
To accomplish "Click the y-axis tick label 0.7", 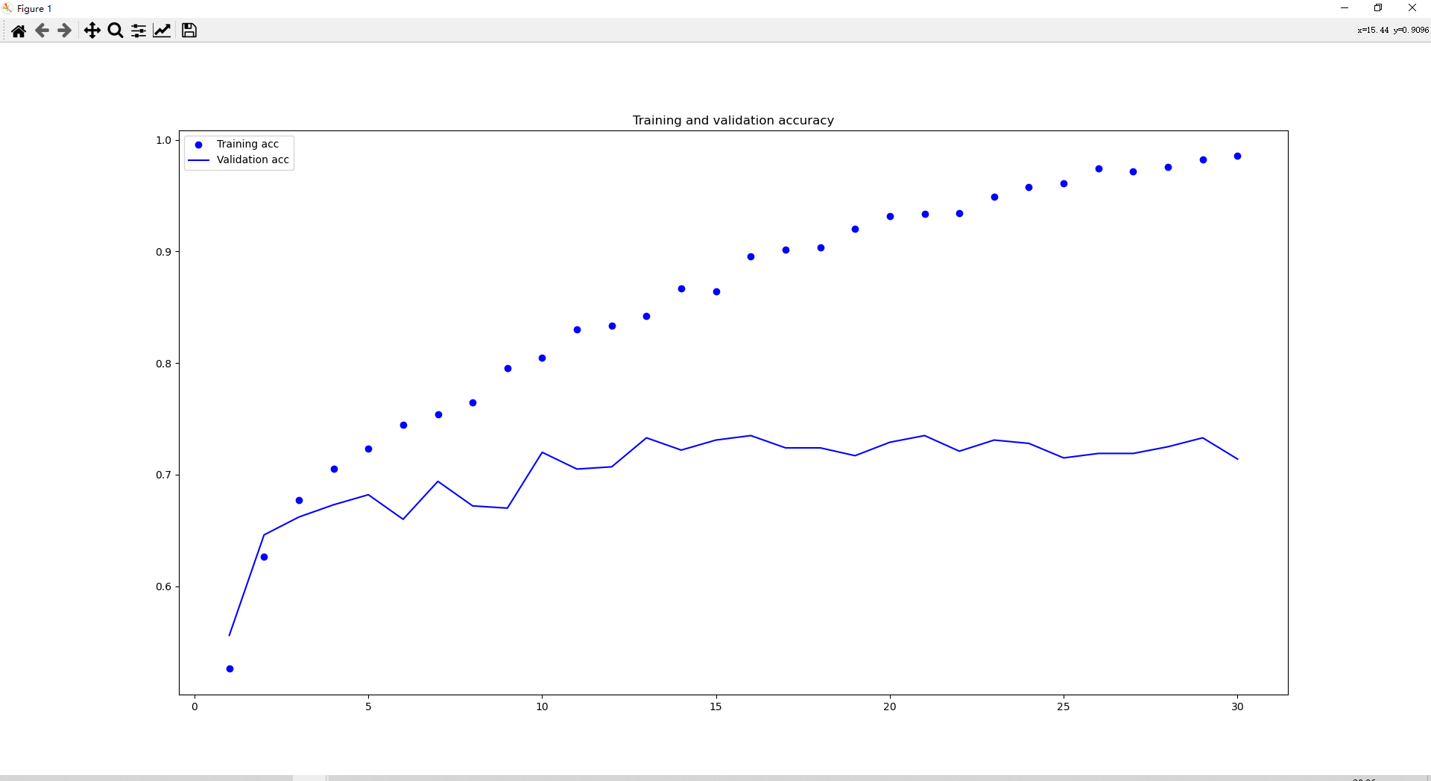I will point(163,475).
